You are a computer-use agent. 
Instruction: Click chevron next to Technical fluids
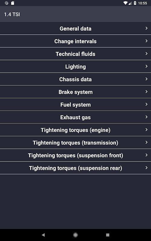[x=146, y=54]
